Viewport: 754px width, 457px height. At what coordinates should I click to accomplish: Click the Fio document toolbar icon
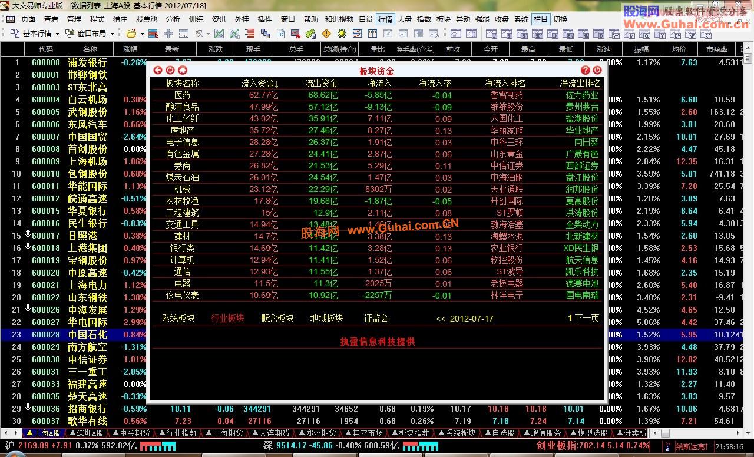pos(281,34)
